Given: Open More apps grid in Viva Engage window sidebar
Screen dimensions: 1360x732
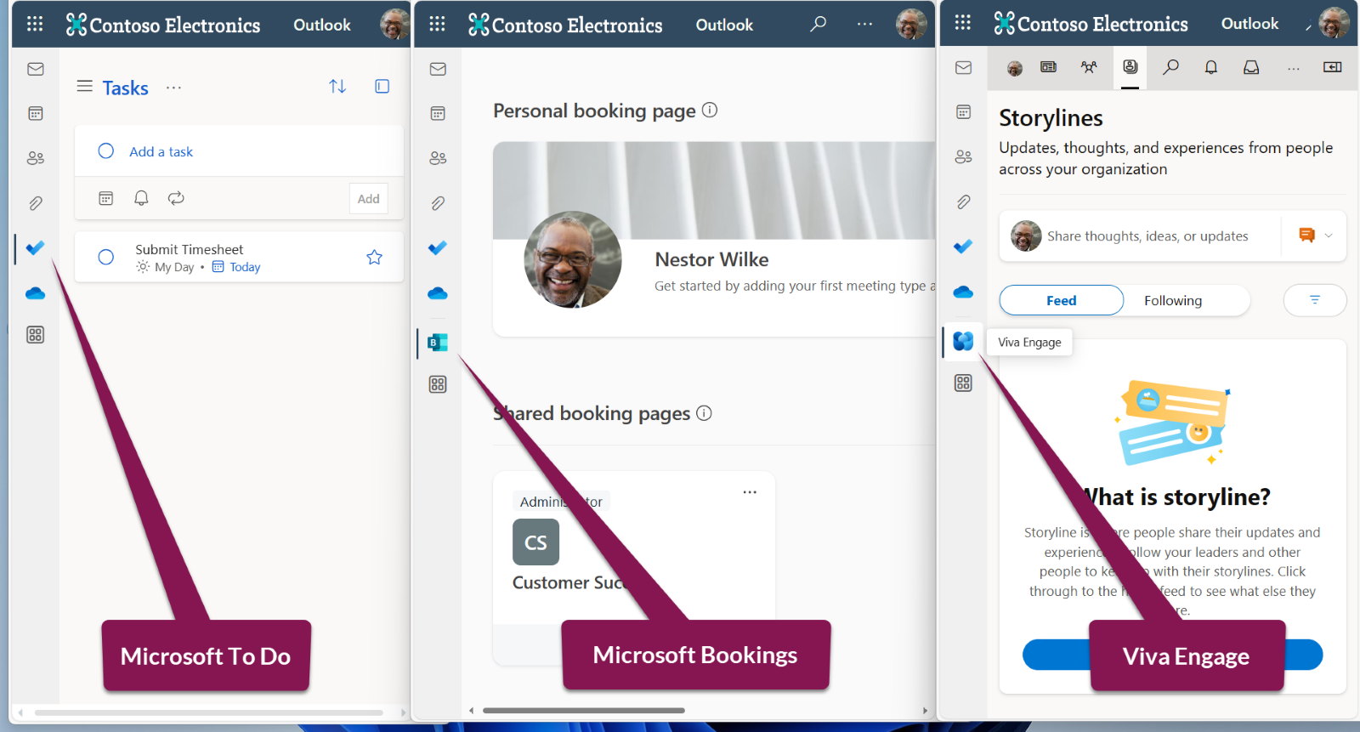Looking at the screenshot, I should click(963, 383).
